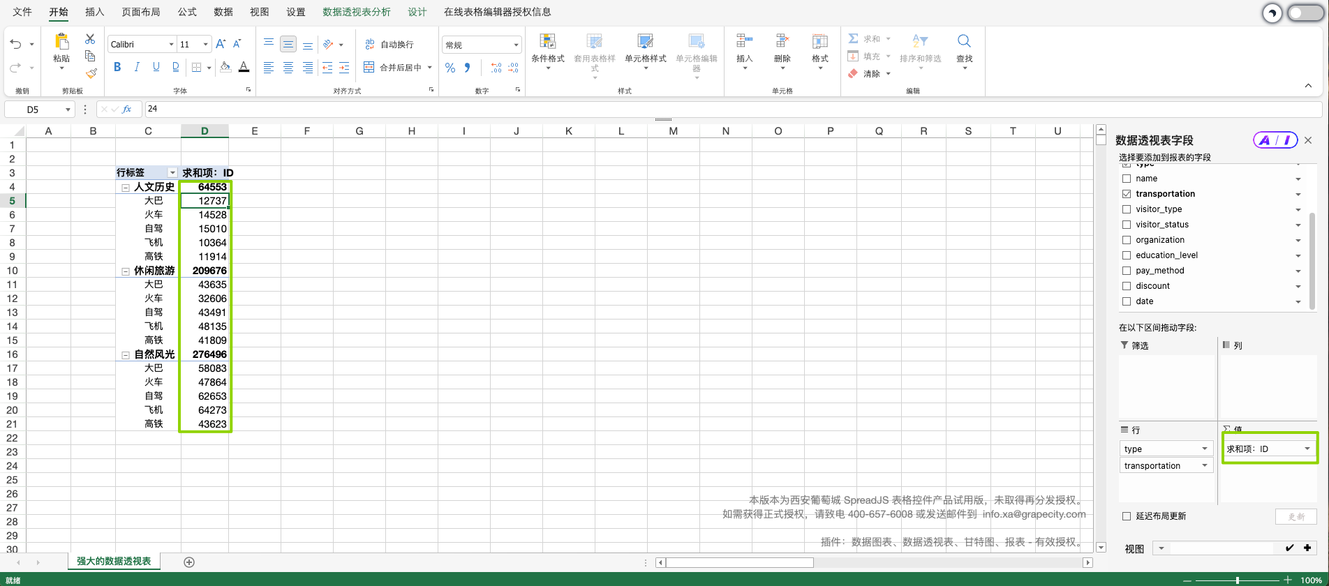This screenshot has height=586, width=1329.
Task: Click the cell borders icon
Action: (197, 67)
